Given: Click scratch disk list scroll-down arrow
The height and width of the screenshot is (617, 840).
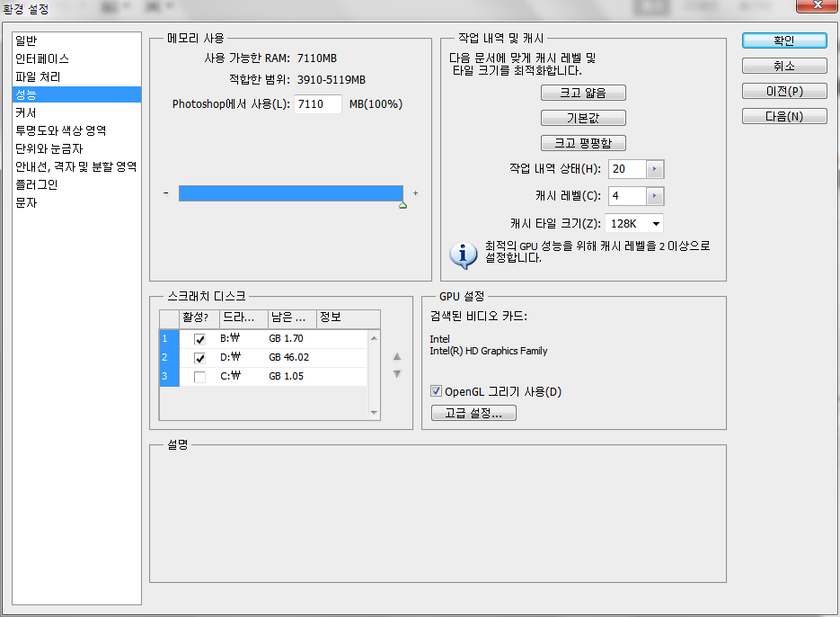Looking at the screenshot, I should 374,413.
